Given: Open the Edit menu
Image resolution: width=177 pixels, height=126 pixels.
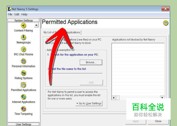Looking at the screenshot, I should 17,14.
